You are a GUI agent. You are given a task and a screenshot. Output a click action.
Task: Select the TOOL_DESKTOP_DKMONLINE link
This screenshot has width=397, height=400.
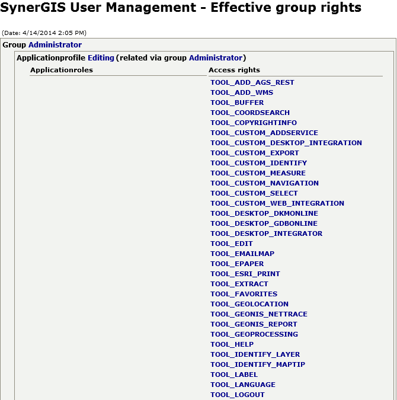[264, 213]
